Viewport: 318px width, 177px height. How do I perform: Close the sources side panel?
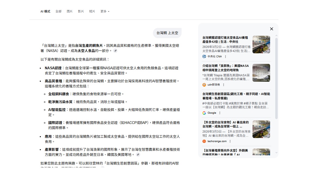[271, 29]
